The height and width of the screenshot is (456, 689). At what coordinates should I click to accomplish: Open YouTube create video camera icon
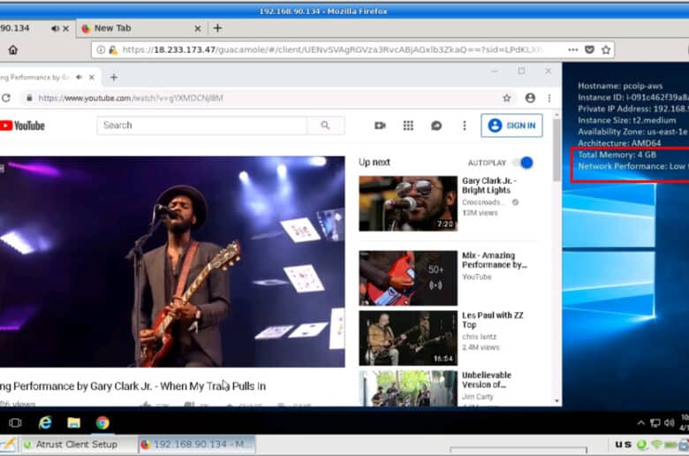(380, 125)
